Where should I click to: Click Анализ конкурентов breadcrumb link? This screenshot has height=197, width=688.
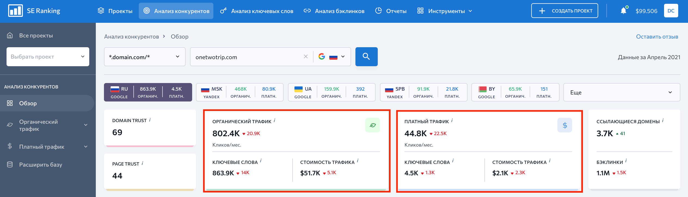click(131, 37)
